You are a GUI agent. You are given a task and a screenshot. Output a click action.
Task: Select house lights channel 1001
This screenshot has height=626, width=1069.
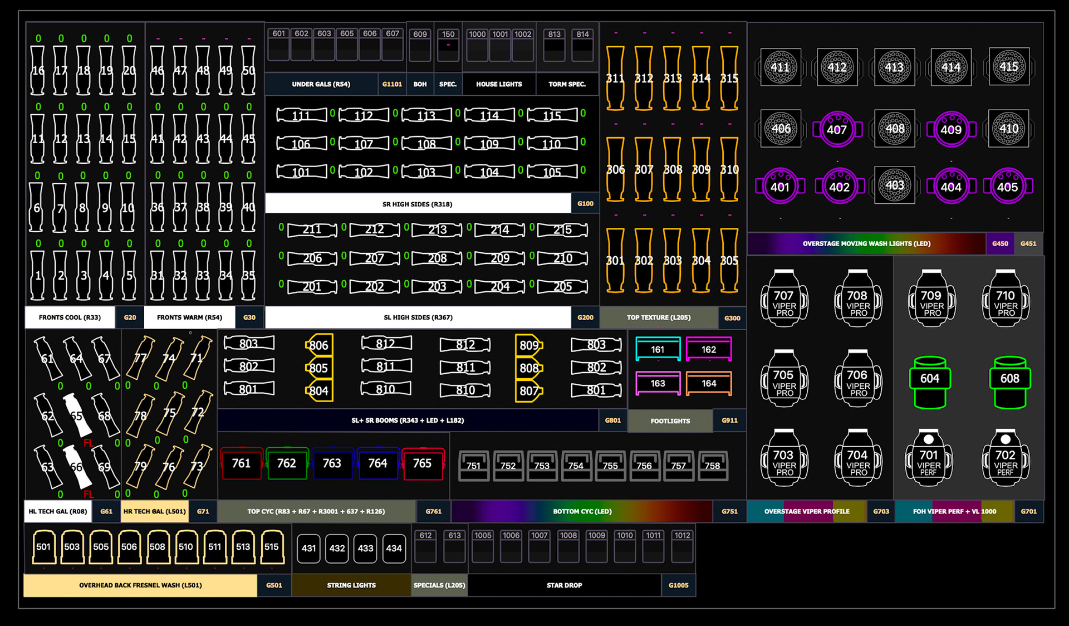[x=500, y=45]
